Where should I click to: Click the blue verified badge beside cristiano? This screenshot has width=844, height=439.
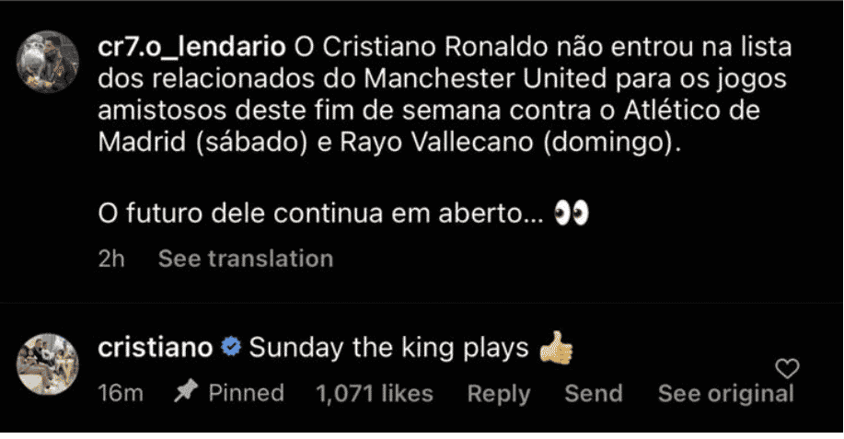[x=232, y=349]
